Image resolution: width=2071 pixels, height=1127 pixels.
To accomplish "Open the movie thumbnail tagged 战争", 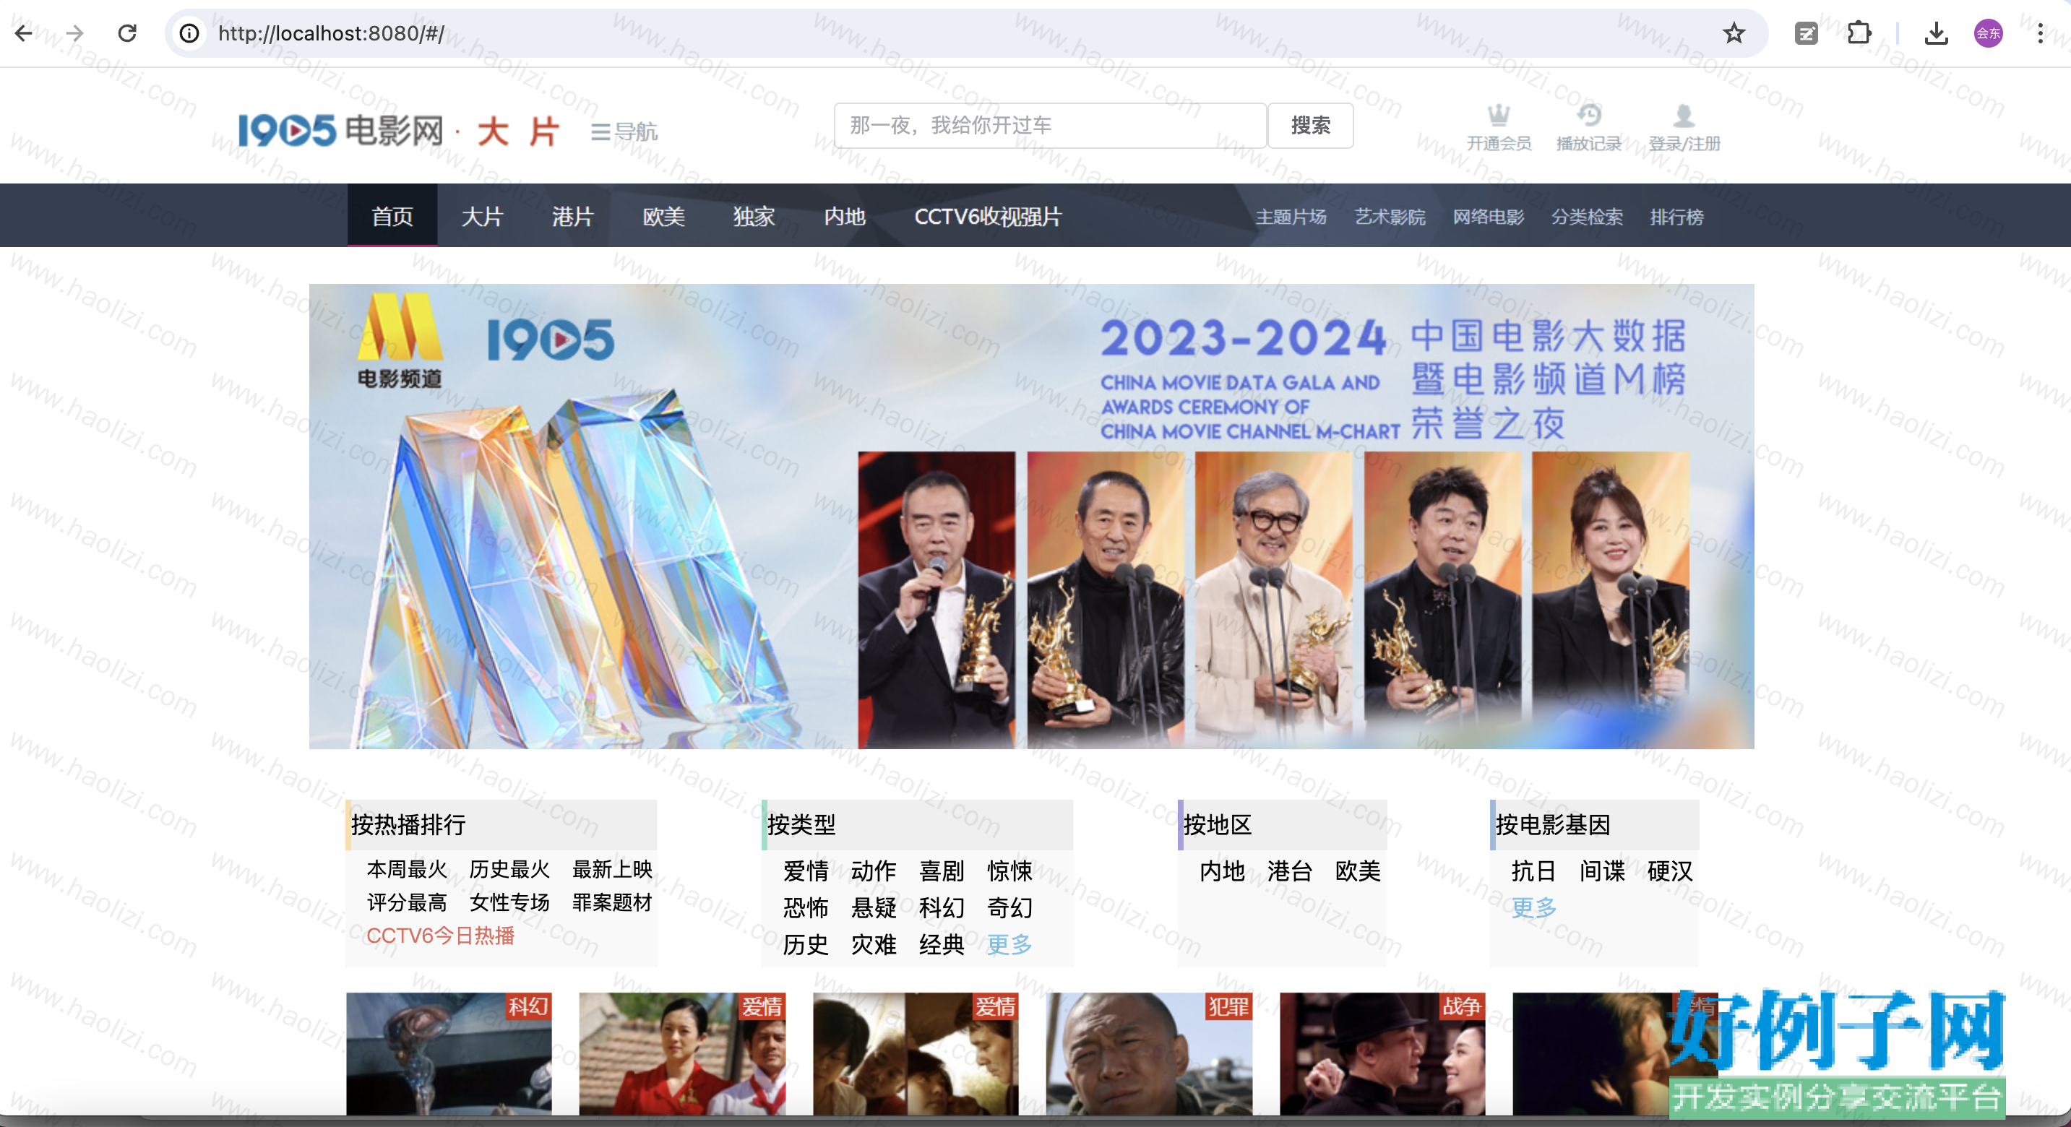I will (1382, 1053).
